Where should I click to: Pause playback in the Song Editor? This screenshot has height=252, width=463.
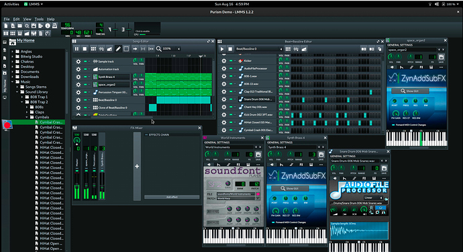[76, 49]
